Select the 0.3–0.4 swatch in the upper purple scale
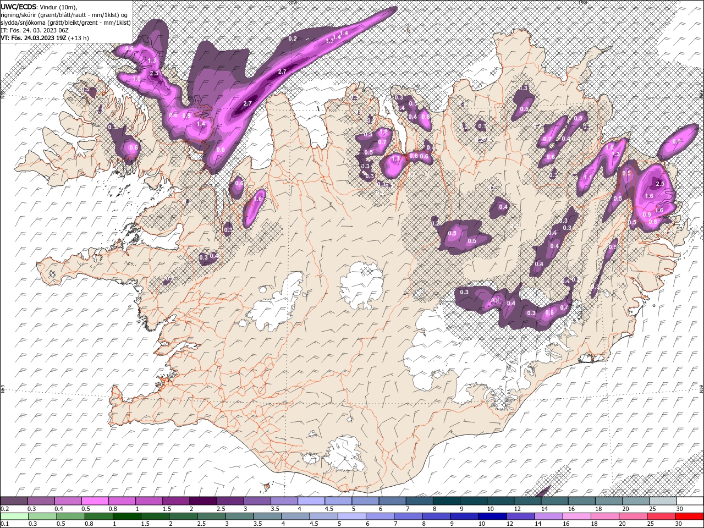The image size is (704, 528). coord(41,501)
